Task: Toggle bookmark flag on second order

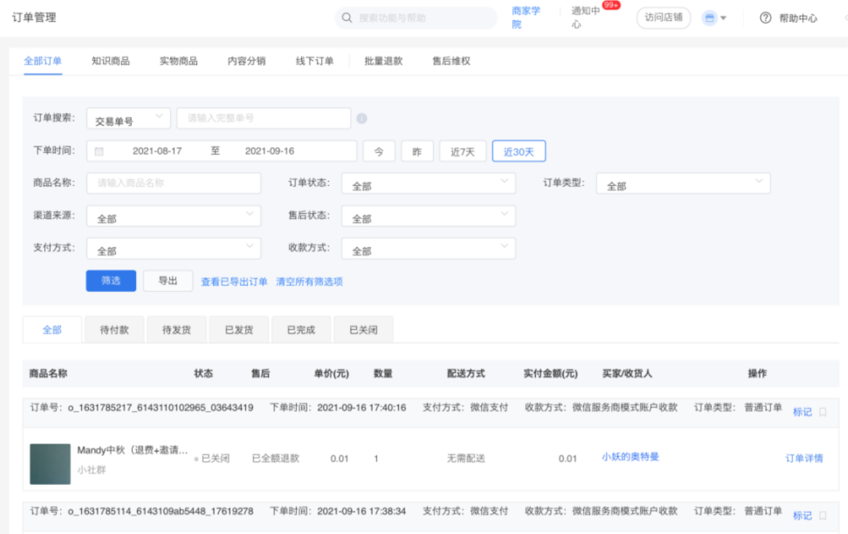Action: coord(822,515)
